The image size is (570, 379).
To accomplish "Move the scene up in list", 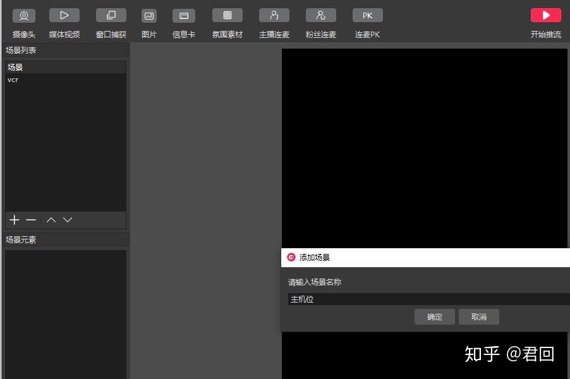I will (x=51, y=220).
